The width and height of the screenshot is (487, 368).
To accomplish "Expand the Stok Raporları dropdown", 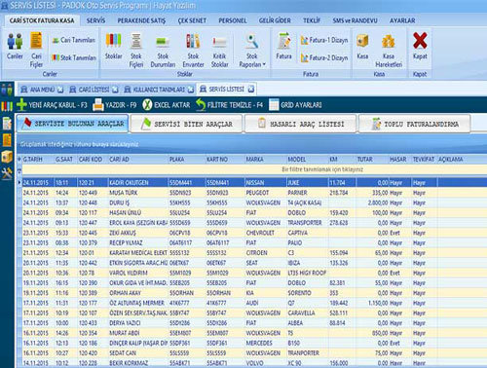I will (x=252, y=50).
